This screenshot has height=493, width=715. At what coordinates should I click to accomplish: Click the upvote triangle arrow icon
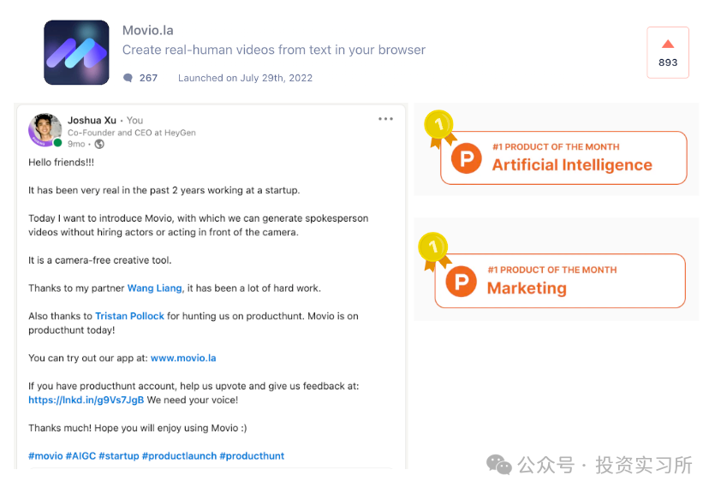[668, 44]
